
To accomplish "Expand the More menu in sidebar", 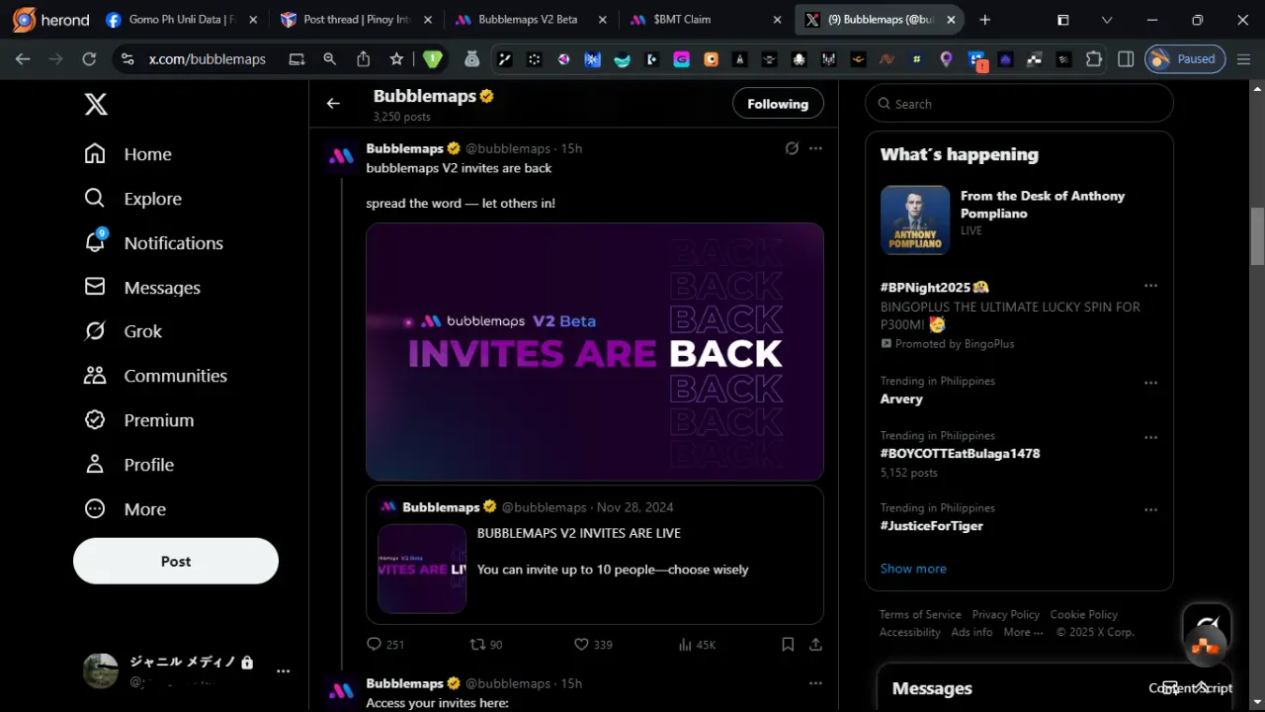I will tap(126, 509).
